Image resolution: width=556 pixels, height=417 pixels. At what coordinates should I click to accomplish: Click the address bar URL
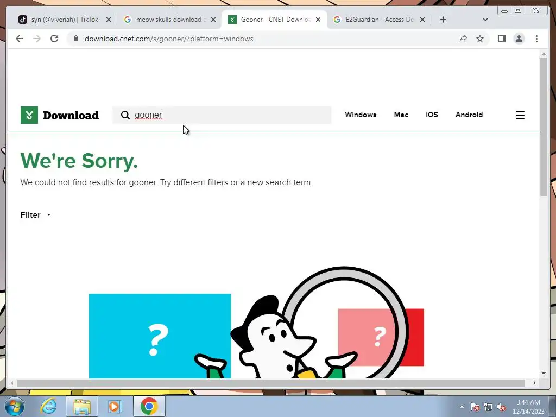pos(169,39)
